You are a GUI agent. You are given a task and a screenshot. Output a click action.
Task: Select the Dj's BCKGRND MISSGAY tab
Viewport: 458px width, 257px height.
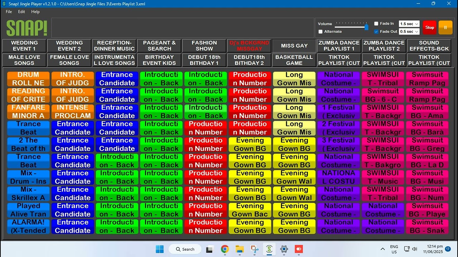point(249,46)
